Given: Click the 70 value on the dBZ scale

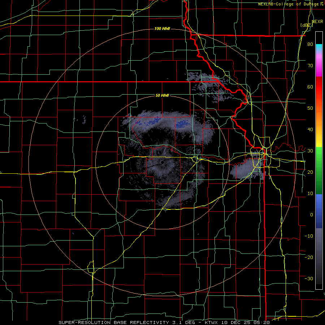Looking at the screenshot, I should (310, 66).
